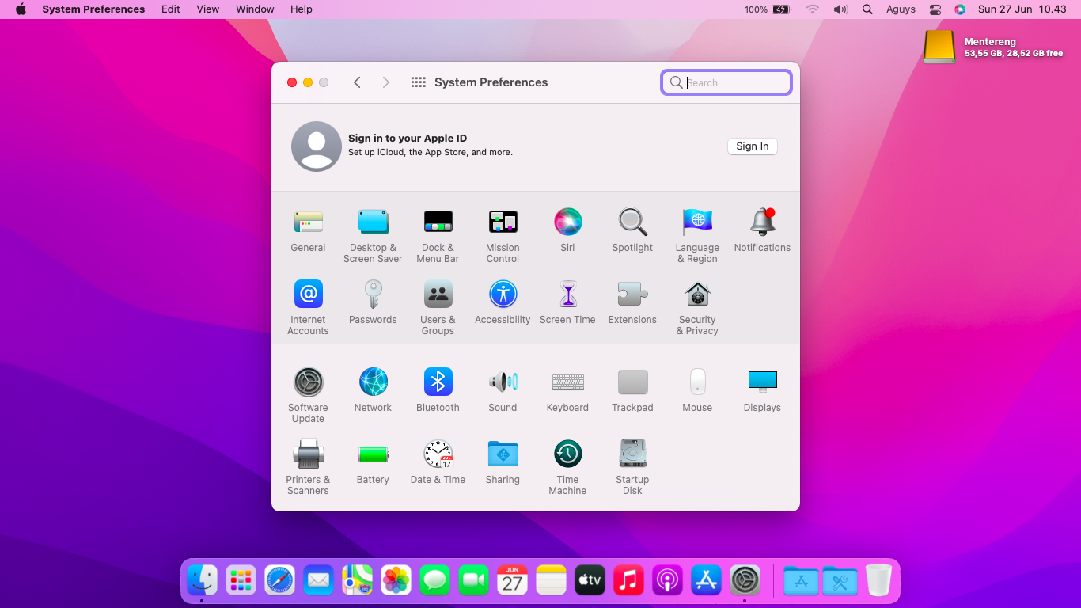Open the Mentereng drive on the desktop
The height and width of the screenshot is (608, 1081).
939,46
